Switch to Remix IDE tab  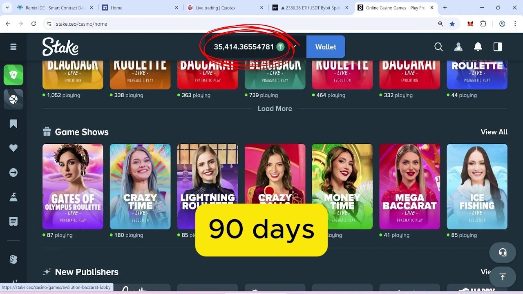(55, 8)
